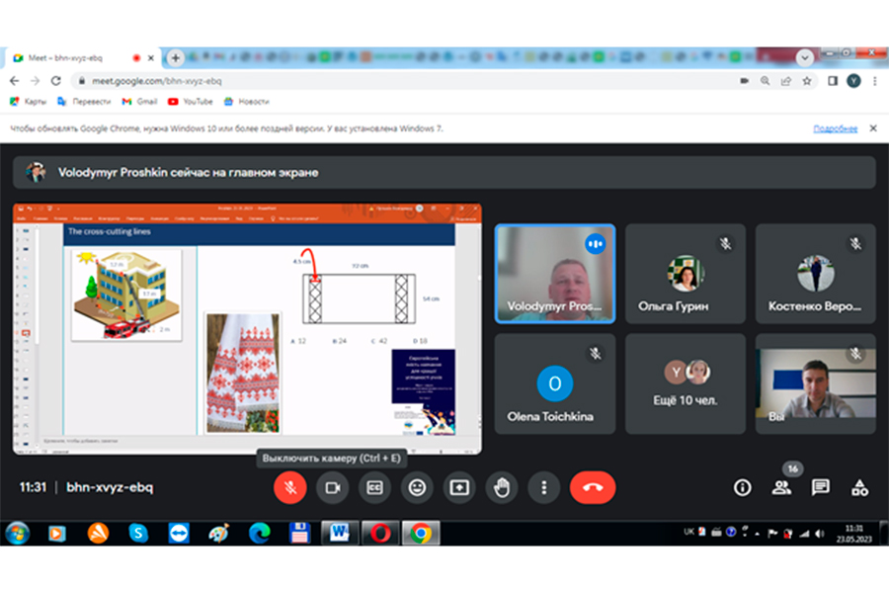
Task: Open activities shapes icon
Action: tap(859, 487)
